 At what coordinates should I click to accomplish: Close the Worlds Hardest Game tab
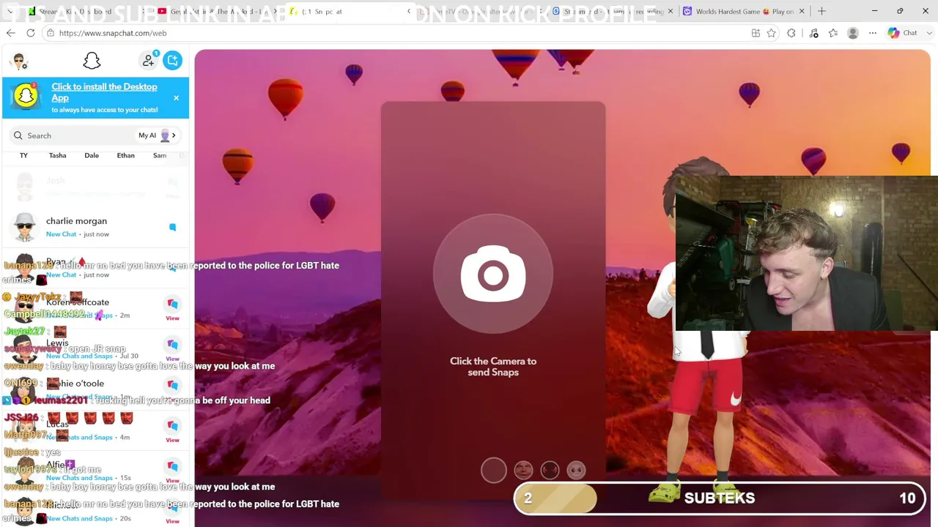pyautogui.click(x=802, y=12)
